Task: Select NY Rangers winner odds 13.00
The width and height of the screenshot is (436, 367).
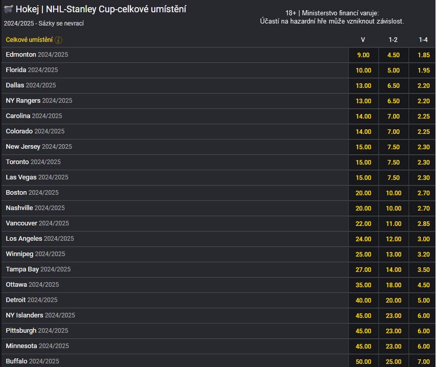Action: pos(363,101)
